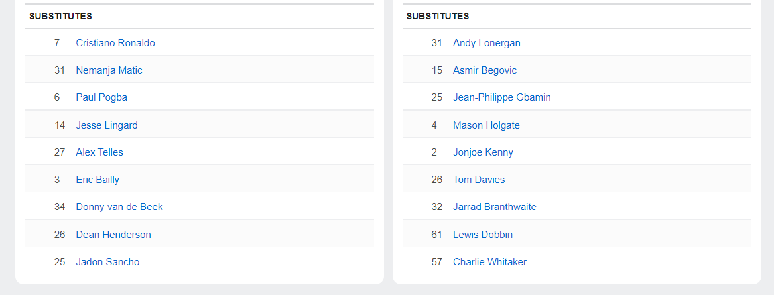Image resolution: width=774 pixels, height=295 pixels.
Task: View Jean-Philippe Gbamin's profile
Action: tap(502, 97)
